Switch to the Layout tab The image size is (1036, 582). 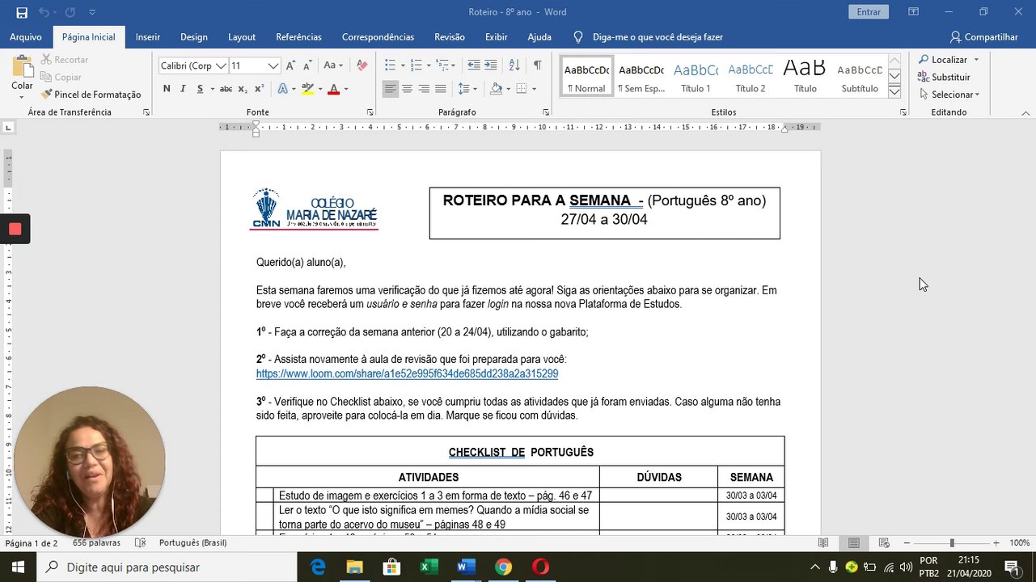242,37
